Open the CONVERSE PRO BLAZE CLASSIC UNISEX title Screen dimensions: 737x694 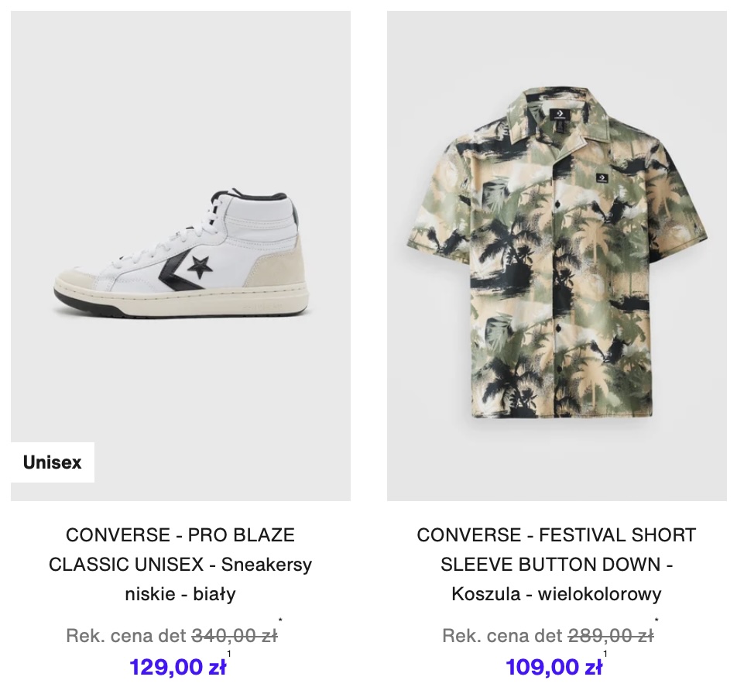coord(180,564)
